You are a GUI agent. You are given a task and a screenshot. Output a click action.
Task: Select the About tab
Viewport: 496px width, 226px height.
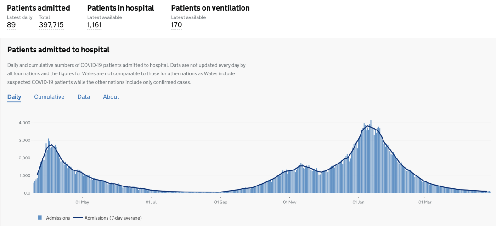coord(111,97)
